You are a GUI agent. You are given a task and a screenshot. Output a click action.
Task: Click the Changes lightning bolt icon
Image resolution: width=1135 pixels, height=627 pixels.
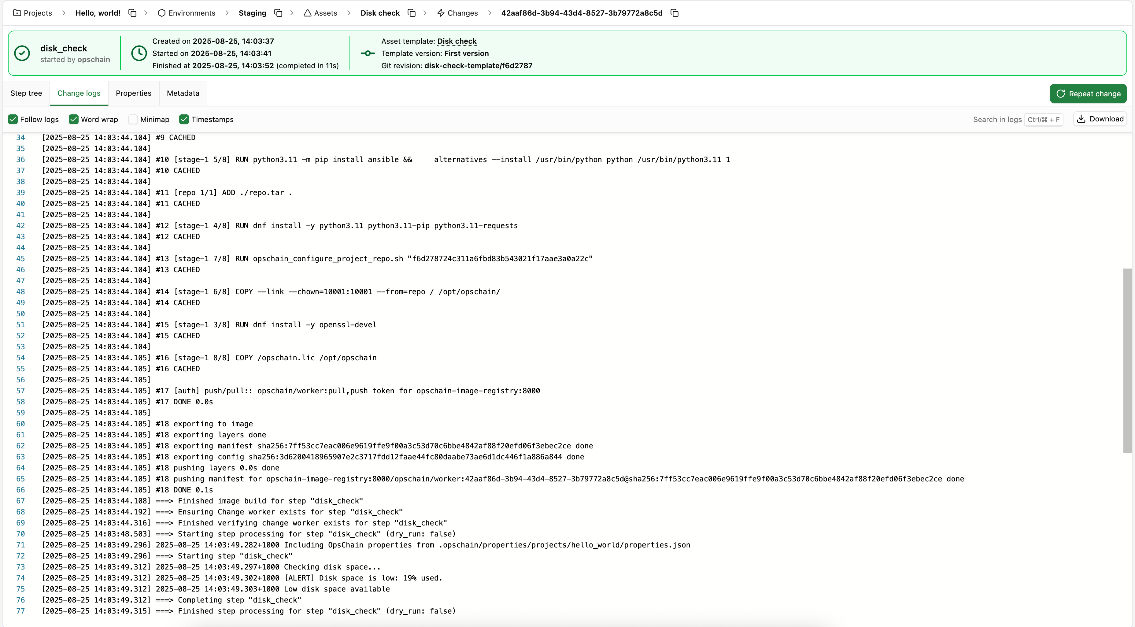[440, 13]
